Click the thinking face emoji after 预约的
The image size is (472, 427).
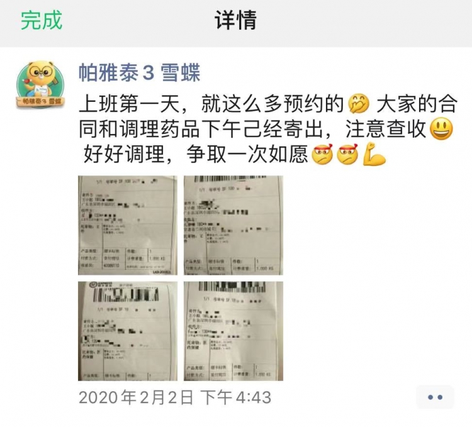point(359,104)
